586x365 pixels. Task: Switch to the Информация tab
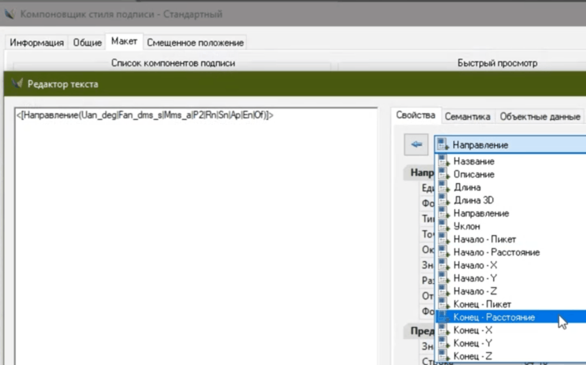tap(37, 43)
